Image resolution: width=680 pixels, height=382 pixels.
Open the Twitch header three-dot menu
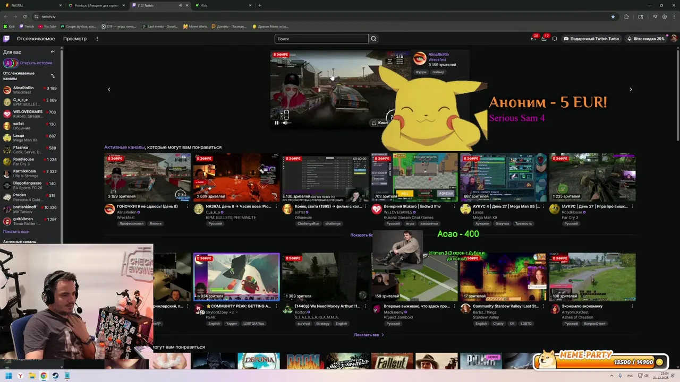click(97, 39)
